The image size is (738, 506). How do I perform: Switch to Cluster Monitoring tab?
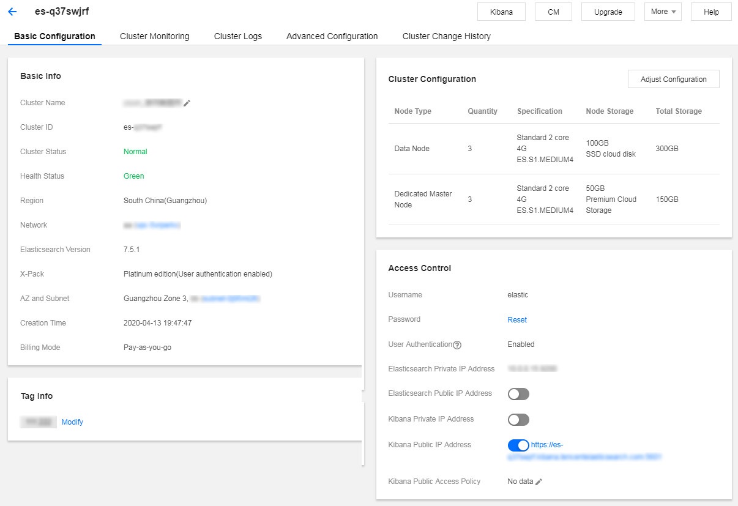[x=154, y=36]
